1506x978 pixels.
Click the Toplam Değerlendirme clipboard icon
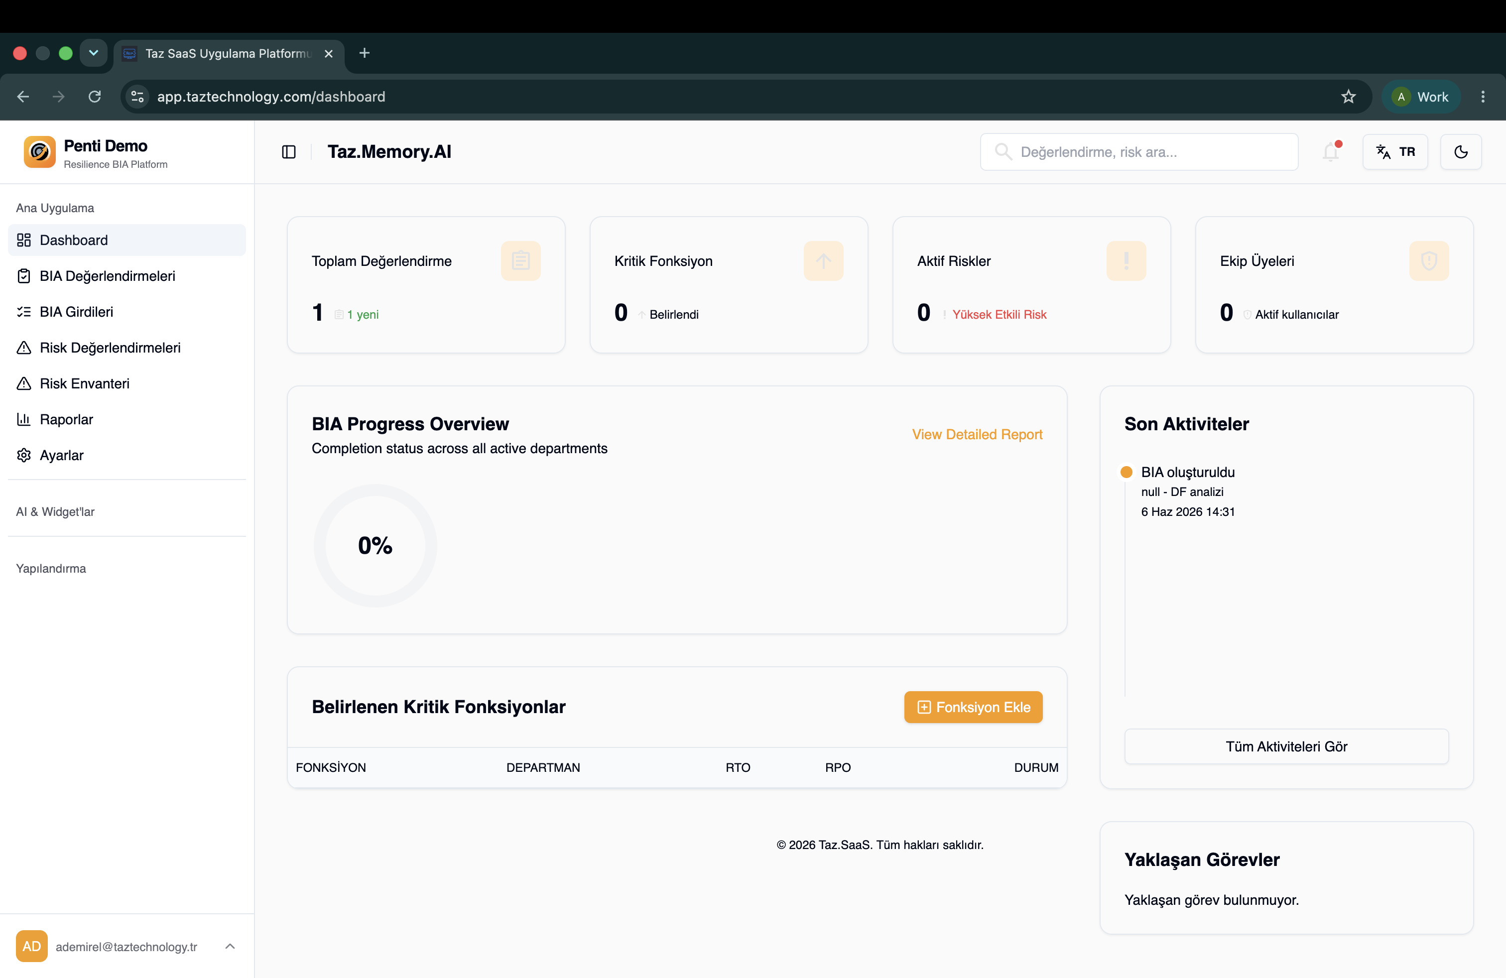pos(521,260)
